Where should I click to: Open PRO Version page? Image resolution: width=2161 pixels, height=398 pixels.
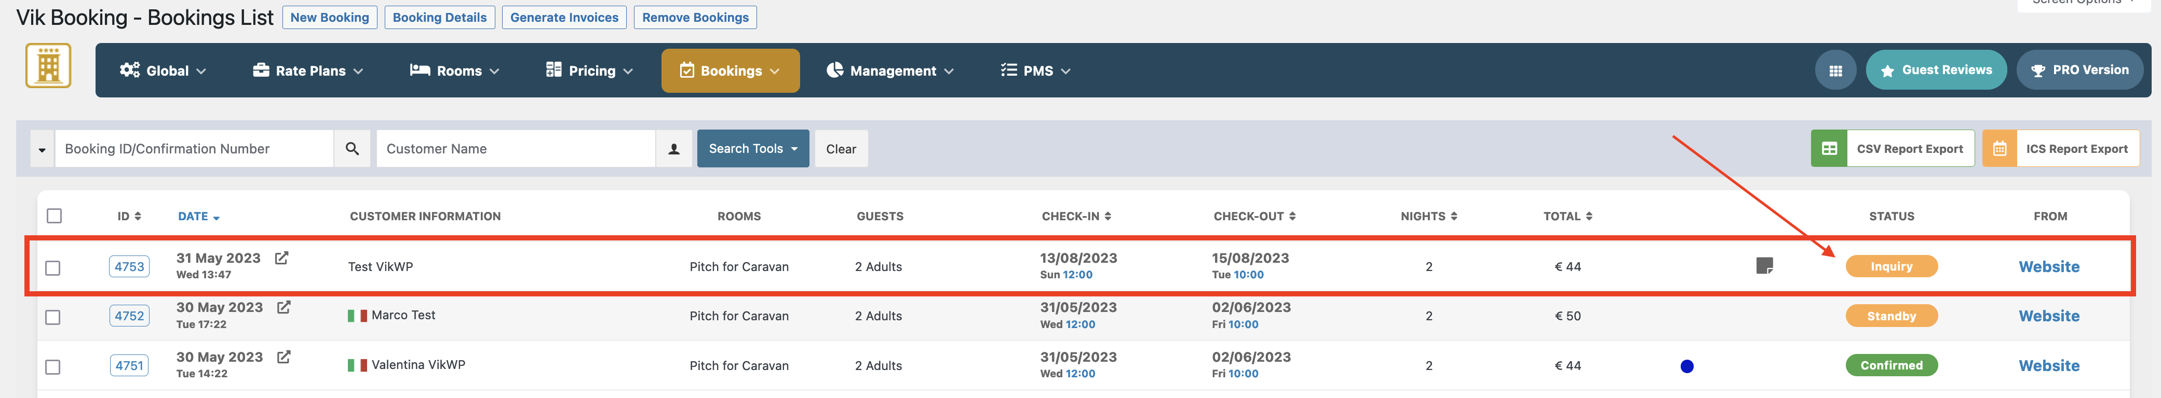tap(2079, 70)
